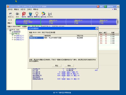Open the 文件 (File) menu
This screenshot has height=95, width=126.
tap(10, 9)
